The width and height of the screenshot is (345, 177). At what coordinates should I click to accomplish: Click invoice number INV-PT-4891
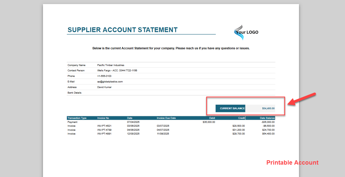click(104, 134)
